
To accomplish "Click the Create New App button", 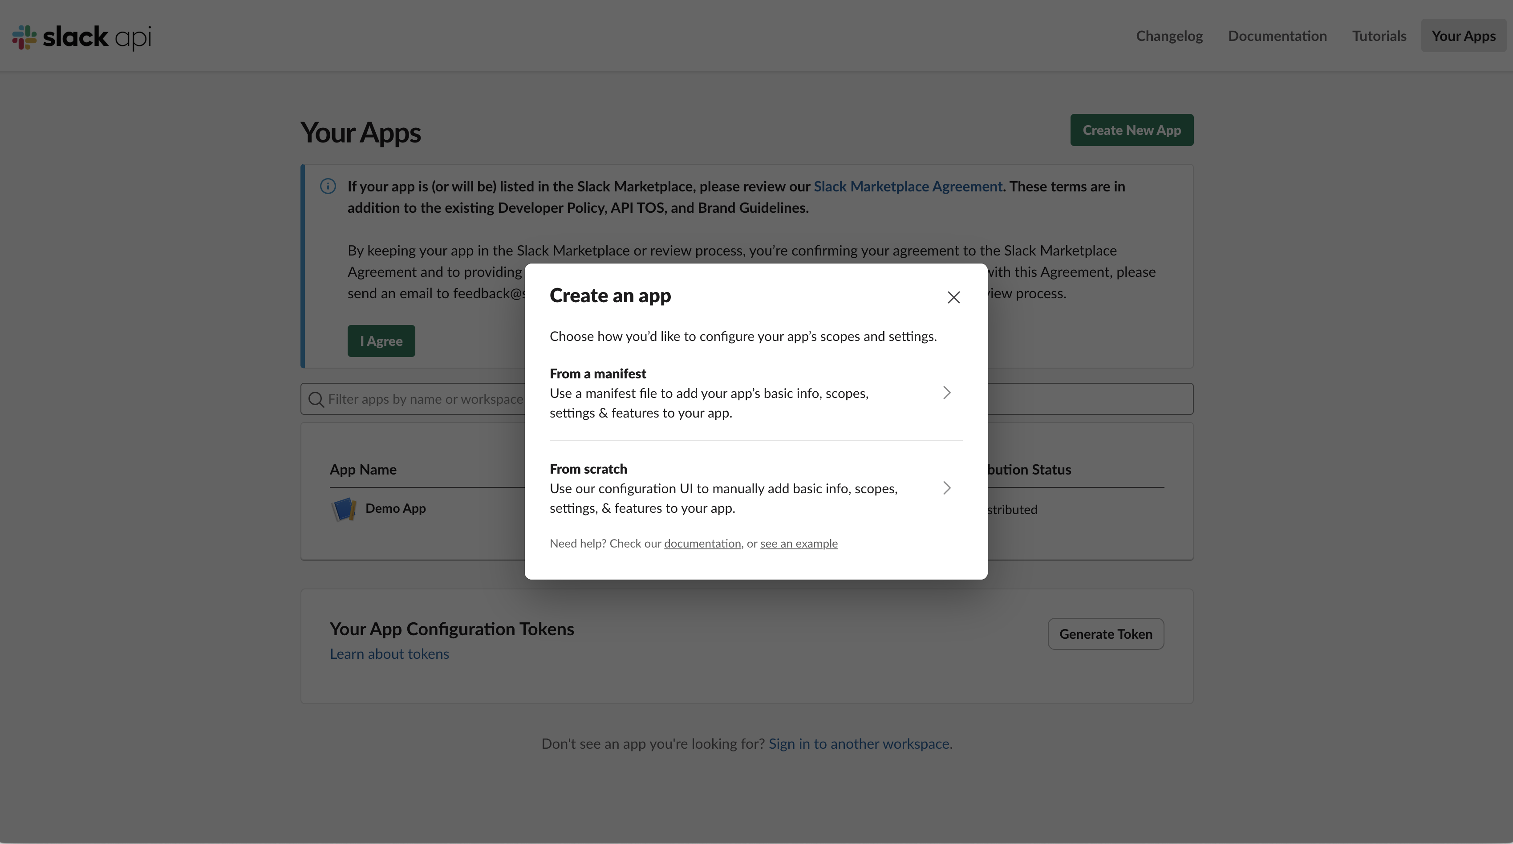I will point(1131,130).
